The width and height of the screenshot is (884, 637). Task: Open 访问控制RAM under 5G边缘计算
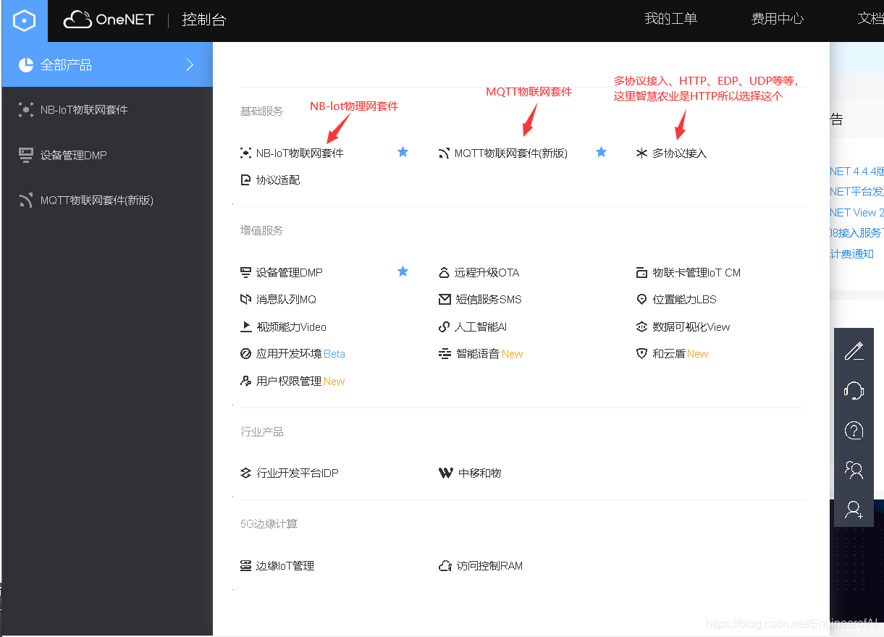[x=488, y=565]
